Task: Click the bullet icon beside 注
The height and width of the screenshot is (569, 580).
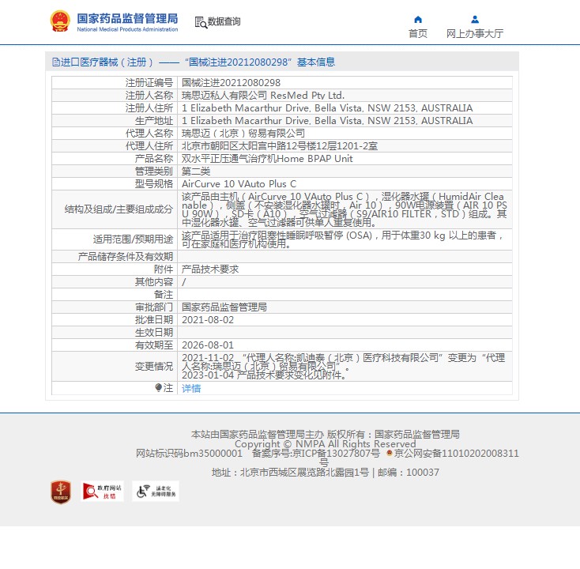Action: (x=158, y=387)
